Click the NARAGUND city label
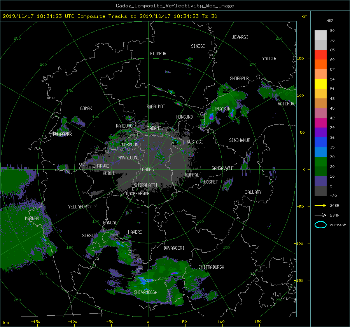This screenshot has width=350, height=327. [131, 145]
